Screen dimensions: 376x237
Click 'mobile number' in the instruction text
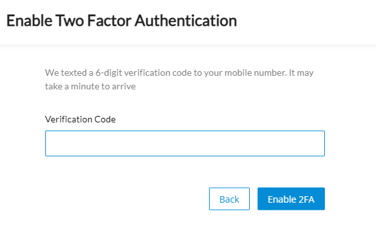click(x=256, y=73)
